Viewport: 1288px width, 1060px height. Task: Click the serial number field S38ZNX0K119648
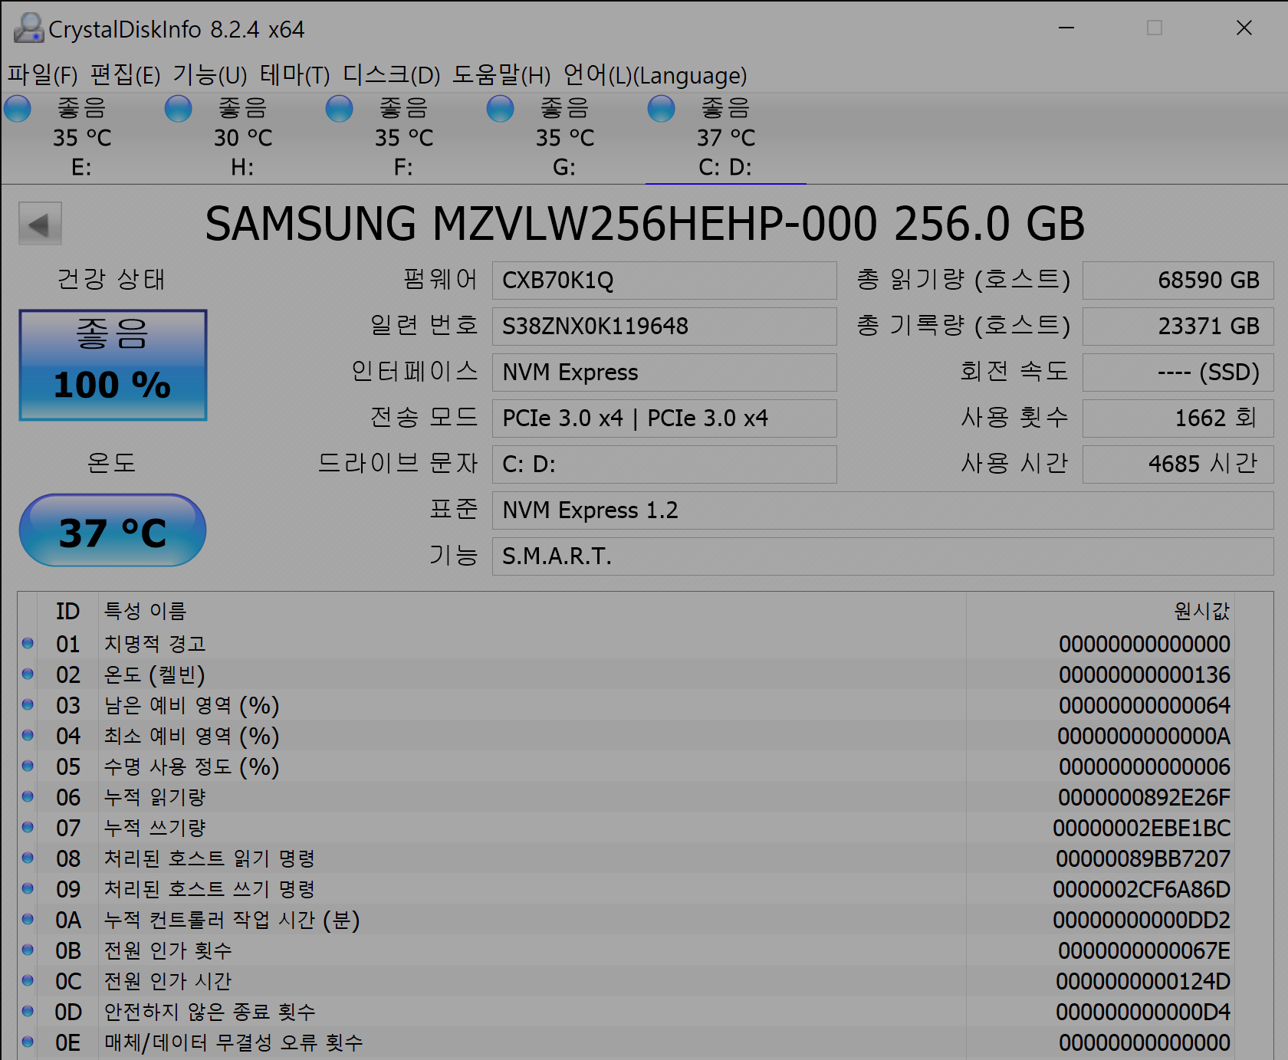tap(664, 327)
